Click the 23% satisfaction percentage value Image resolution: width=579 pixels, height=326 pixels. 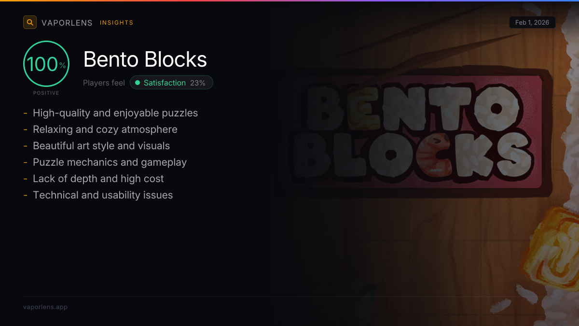[198, 83]
